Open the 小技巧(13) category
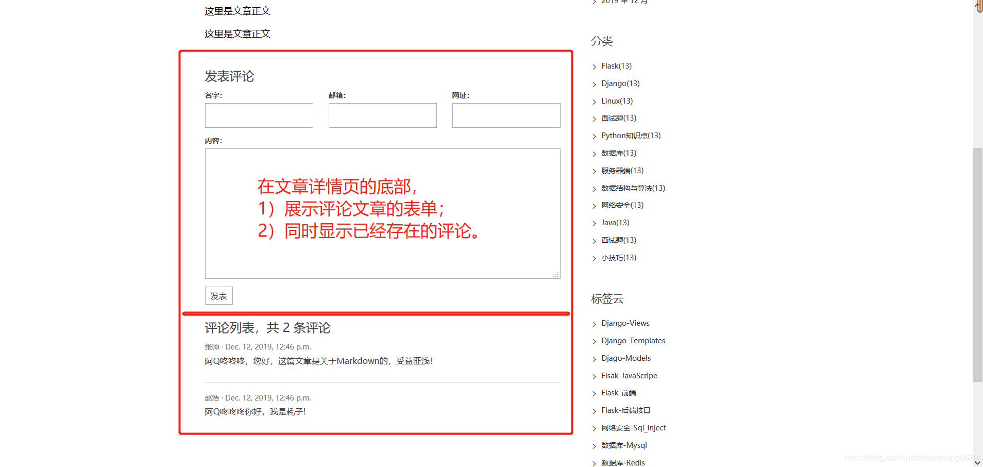 [619, 257]
